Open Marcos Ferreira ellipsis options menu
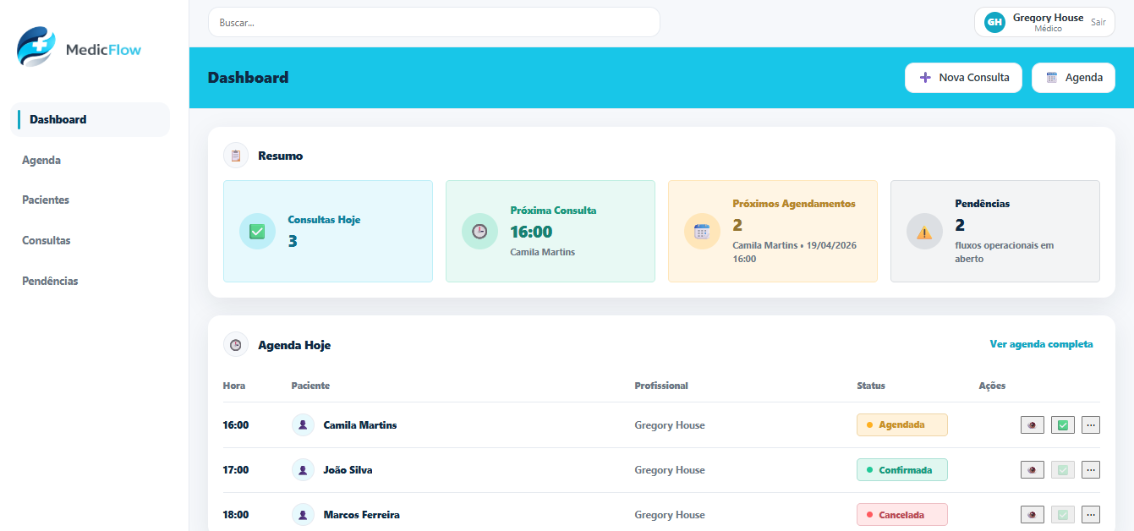Screen dimensions: 1134x531 (x=1090, y=514)
